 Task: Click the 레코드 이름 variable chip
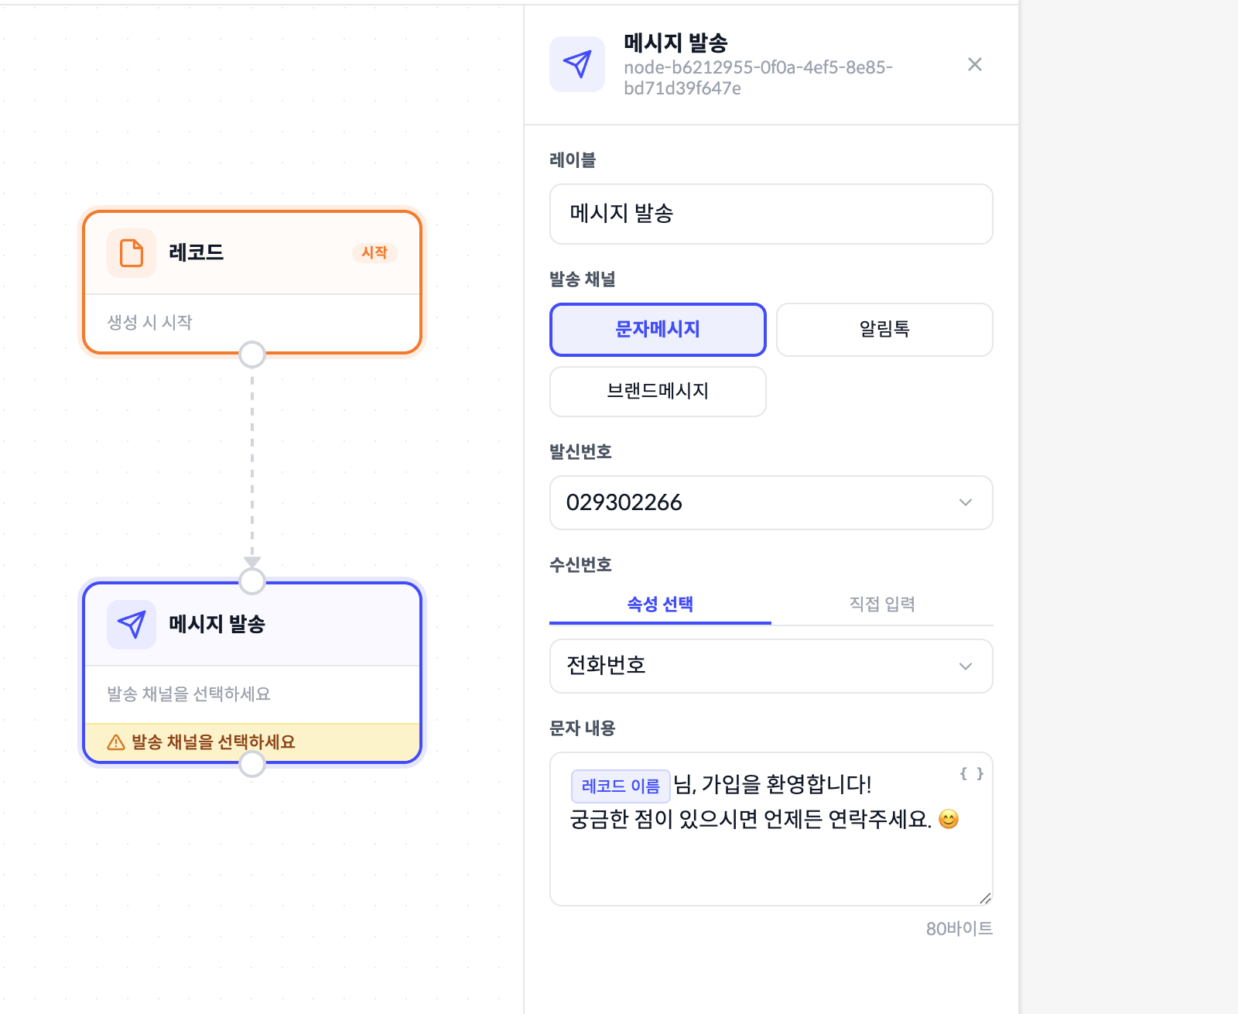(x=621, y=786)
